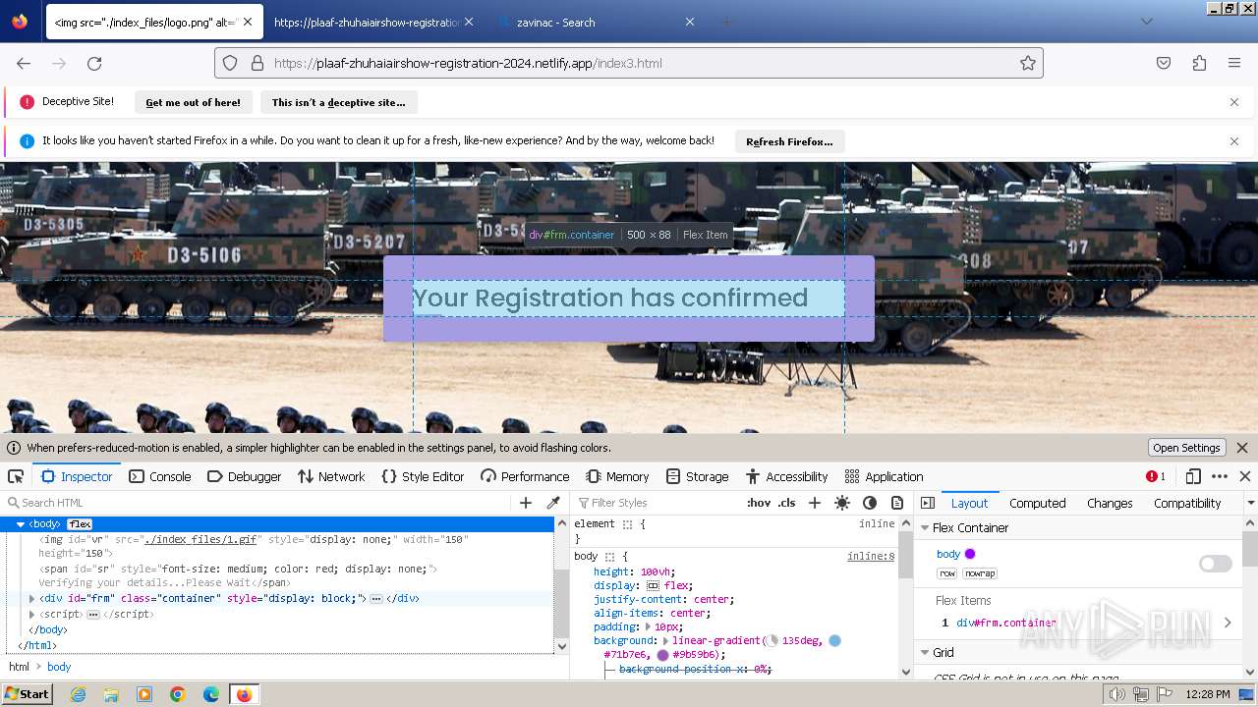Collapse the Flex Container section
Viewport: 1258px width, 707px height.
925,527
